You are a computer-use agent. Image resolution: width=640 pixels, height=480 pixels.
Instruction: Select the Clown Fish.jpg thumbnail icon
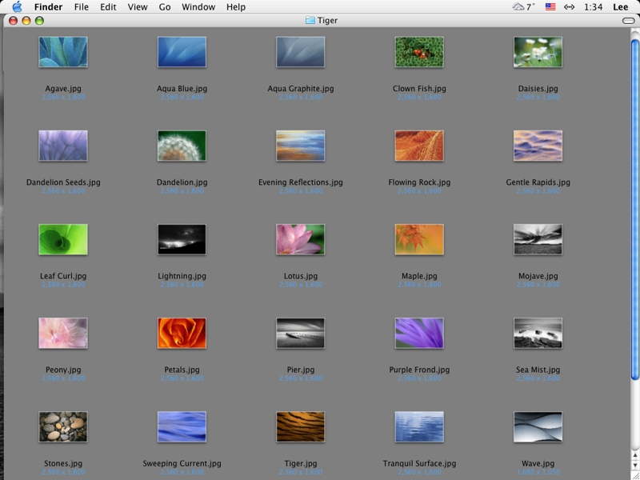pos(419,53)
